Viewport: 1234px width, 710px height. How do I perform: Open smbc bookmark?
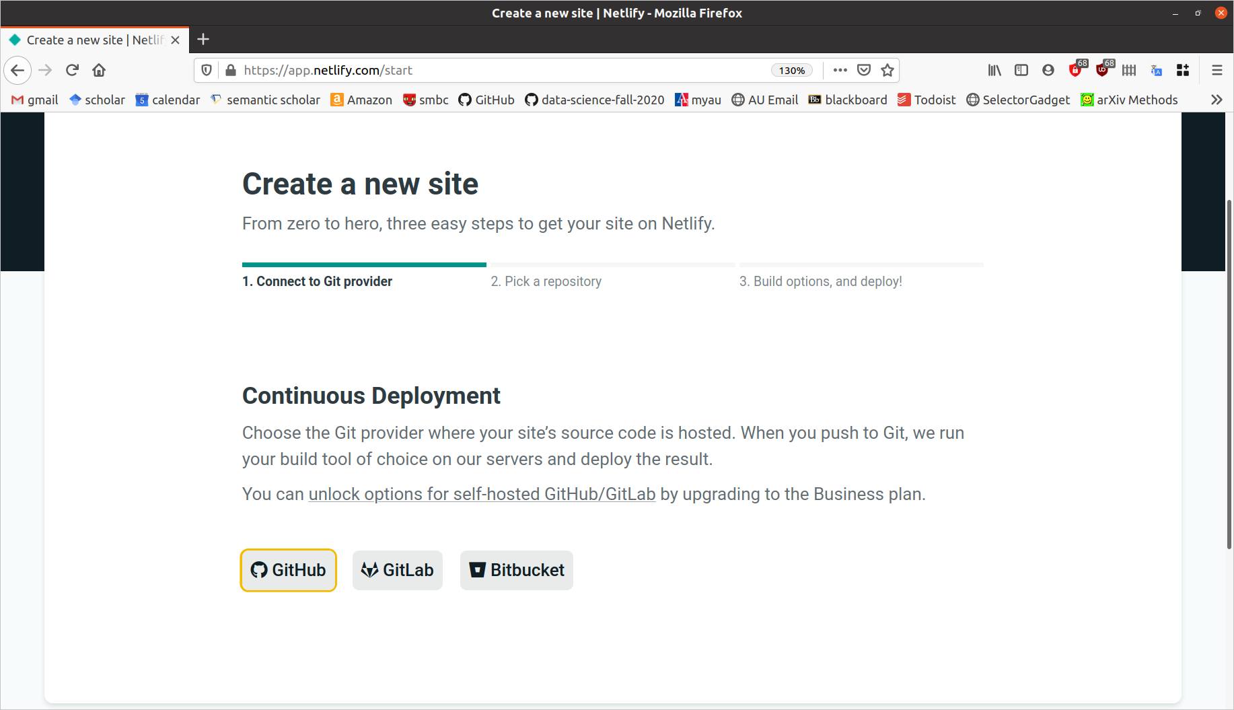click(426, 100)
